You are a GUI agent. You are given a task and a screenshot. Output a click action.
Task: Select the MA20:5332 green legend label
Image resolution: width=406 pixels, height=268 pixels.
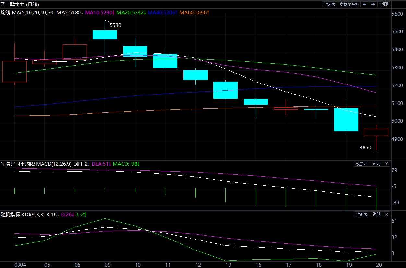[131, 13]
